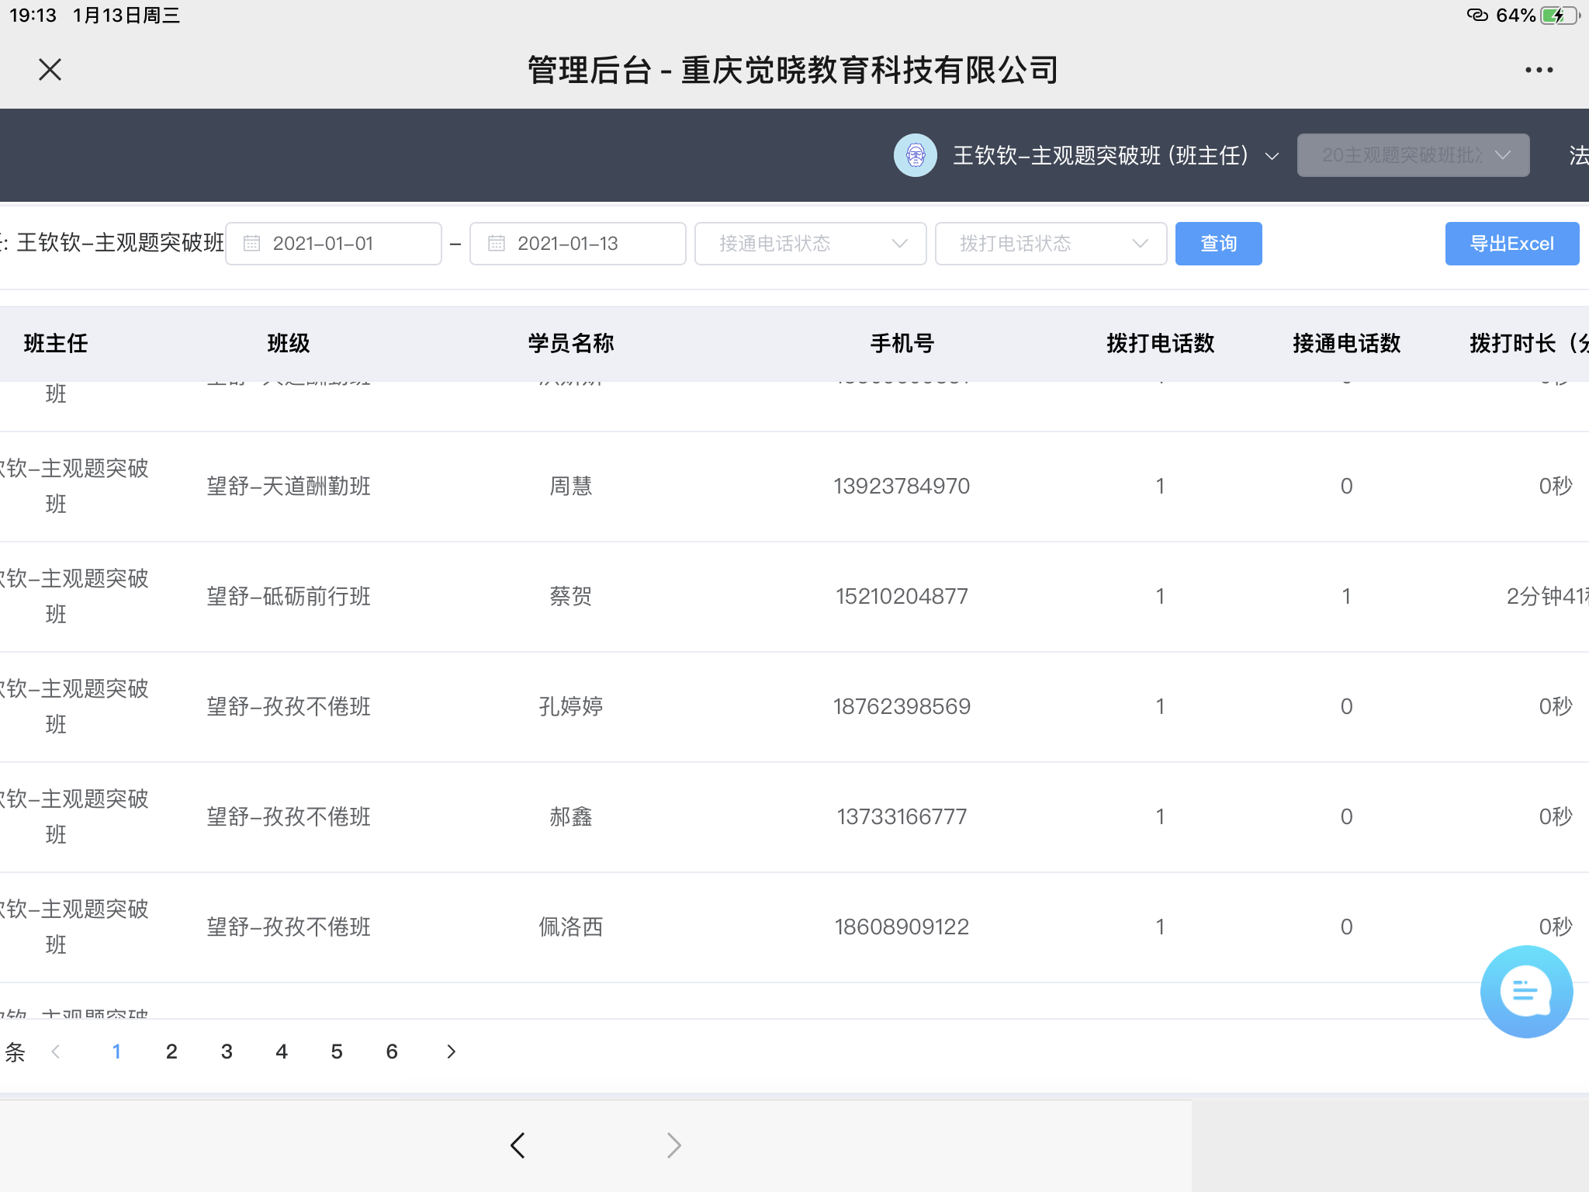Open the three-dot more options menu
This screenshot has height=1192, width=1589.
pyautogui.click(x=1539, y=70)
